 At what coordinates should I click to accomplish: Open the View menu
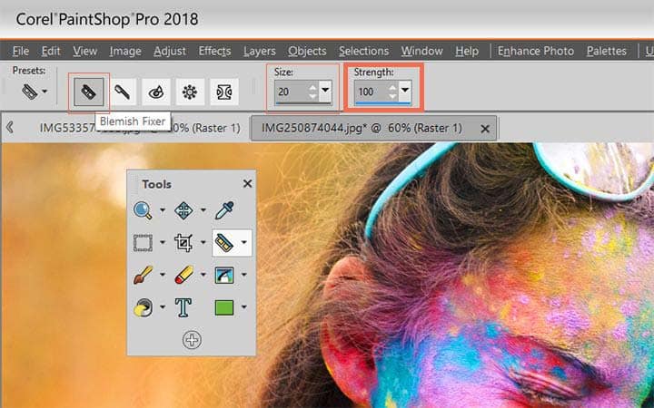pyautogui.click(x=85, y=51)
